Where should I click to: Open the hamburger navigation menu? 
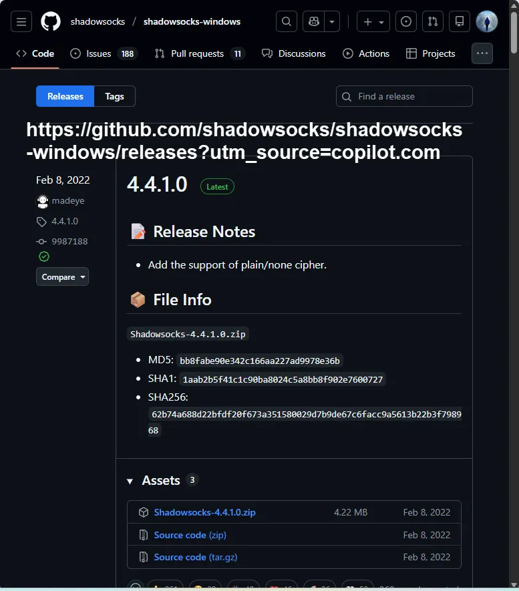pyautogui.click(x=21, y=21)
